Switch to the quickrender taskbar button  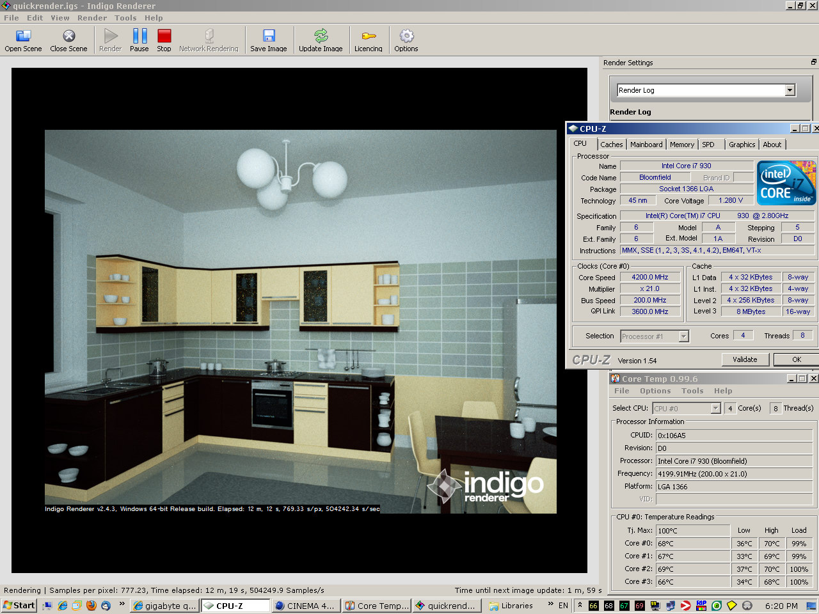[446, 606]
